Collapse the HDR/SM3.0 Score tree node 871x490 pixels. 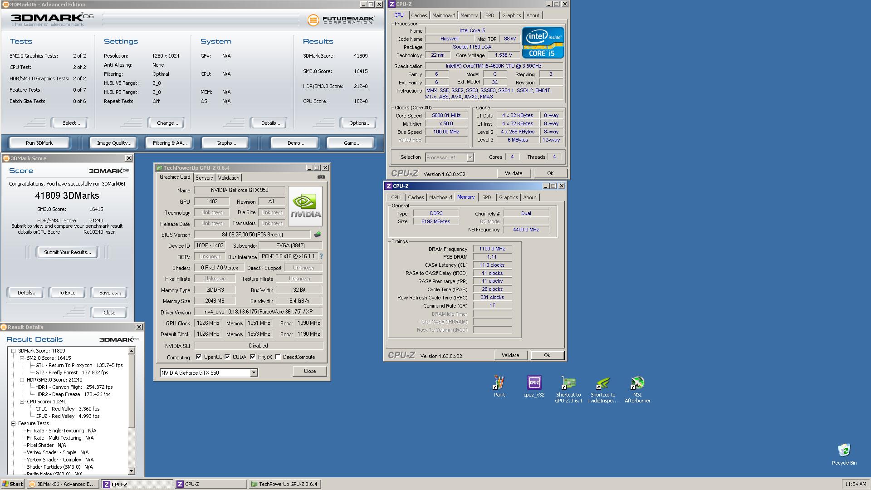(22, 380)
